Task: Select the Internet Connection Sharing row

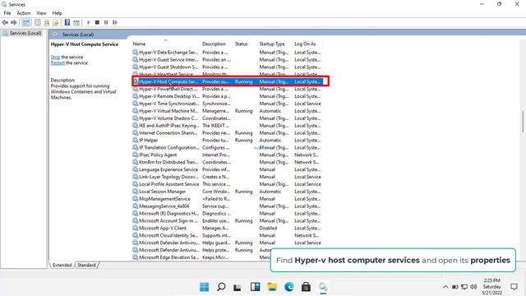Action: 227,133
